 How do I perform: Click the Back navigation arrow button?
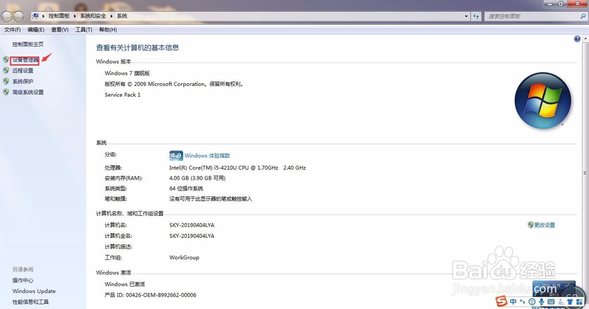6,16
